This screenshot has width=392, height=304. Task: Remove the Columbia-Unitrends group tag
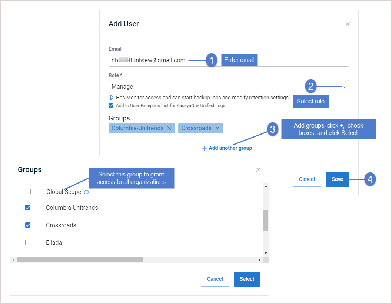click(169, 128)
